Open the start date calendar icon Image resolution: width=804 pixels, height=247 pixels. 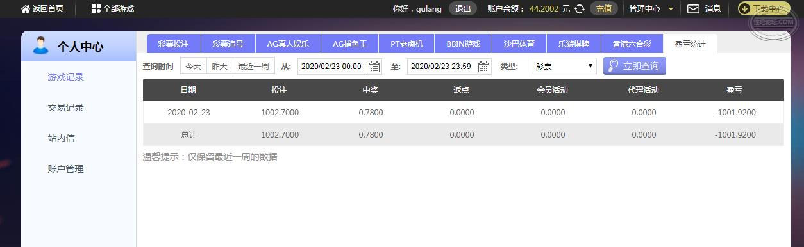click(x=374, y=67)
